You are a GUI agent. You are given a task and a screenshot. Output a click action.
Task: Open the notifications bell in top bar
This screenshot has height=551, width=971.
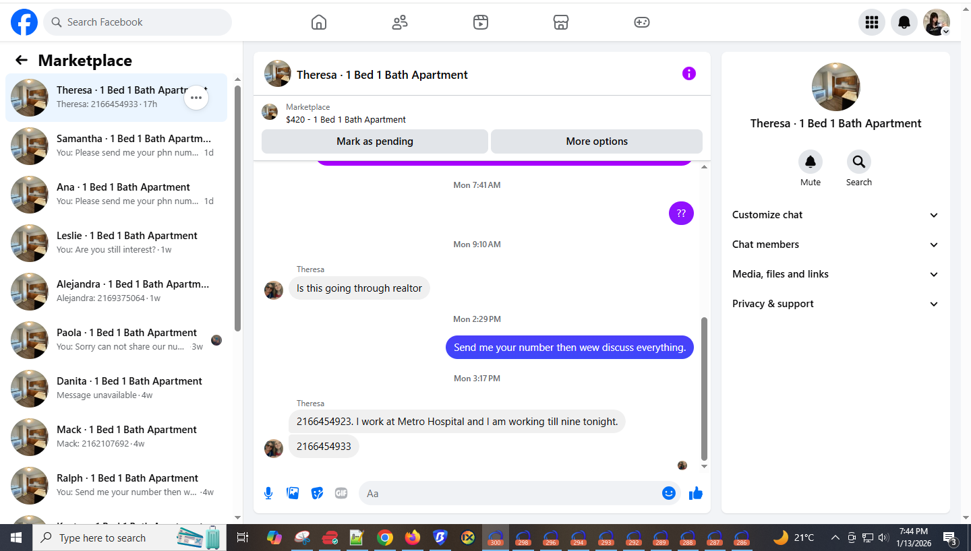point(904,22)
